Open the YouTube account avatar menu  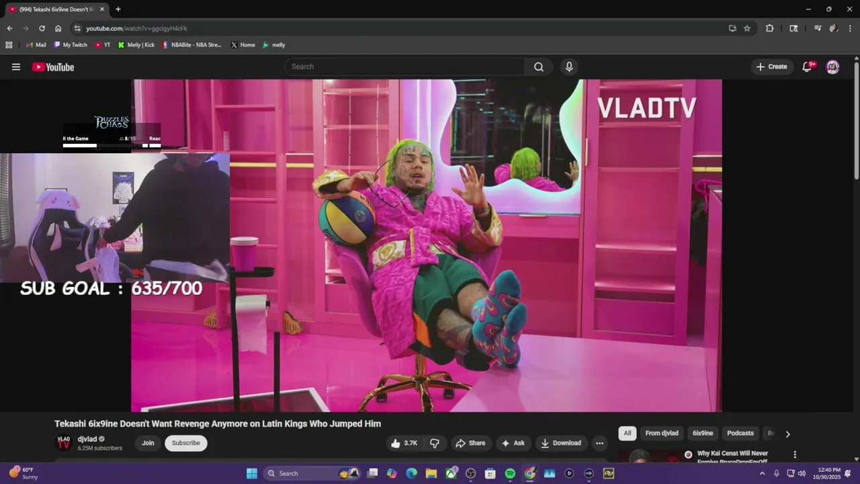click(832, 67)
